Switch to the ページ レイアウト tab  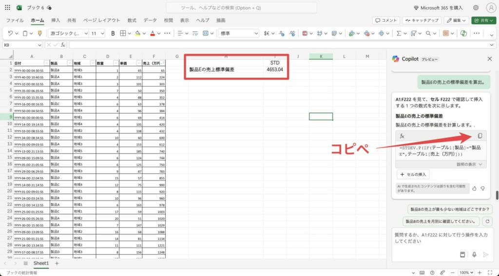(101, 20)
